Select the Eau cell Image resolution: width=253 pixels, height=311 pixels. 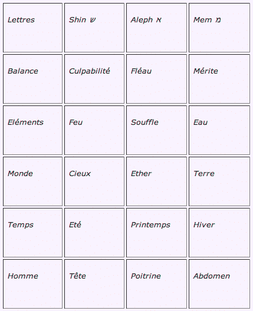pos(219,130)
